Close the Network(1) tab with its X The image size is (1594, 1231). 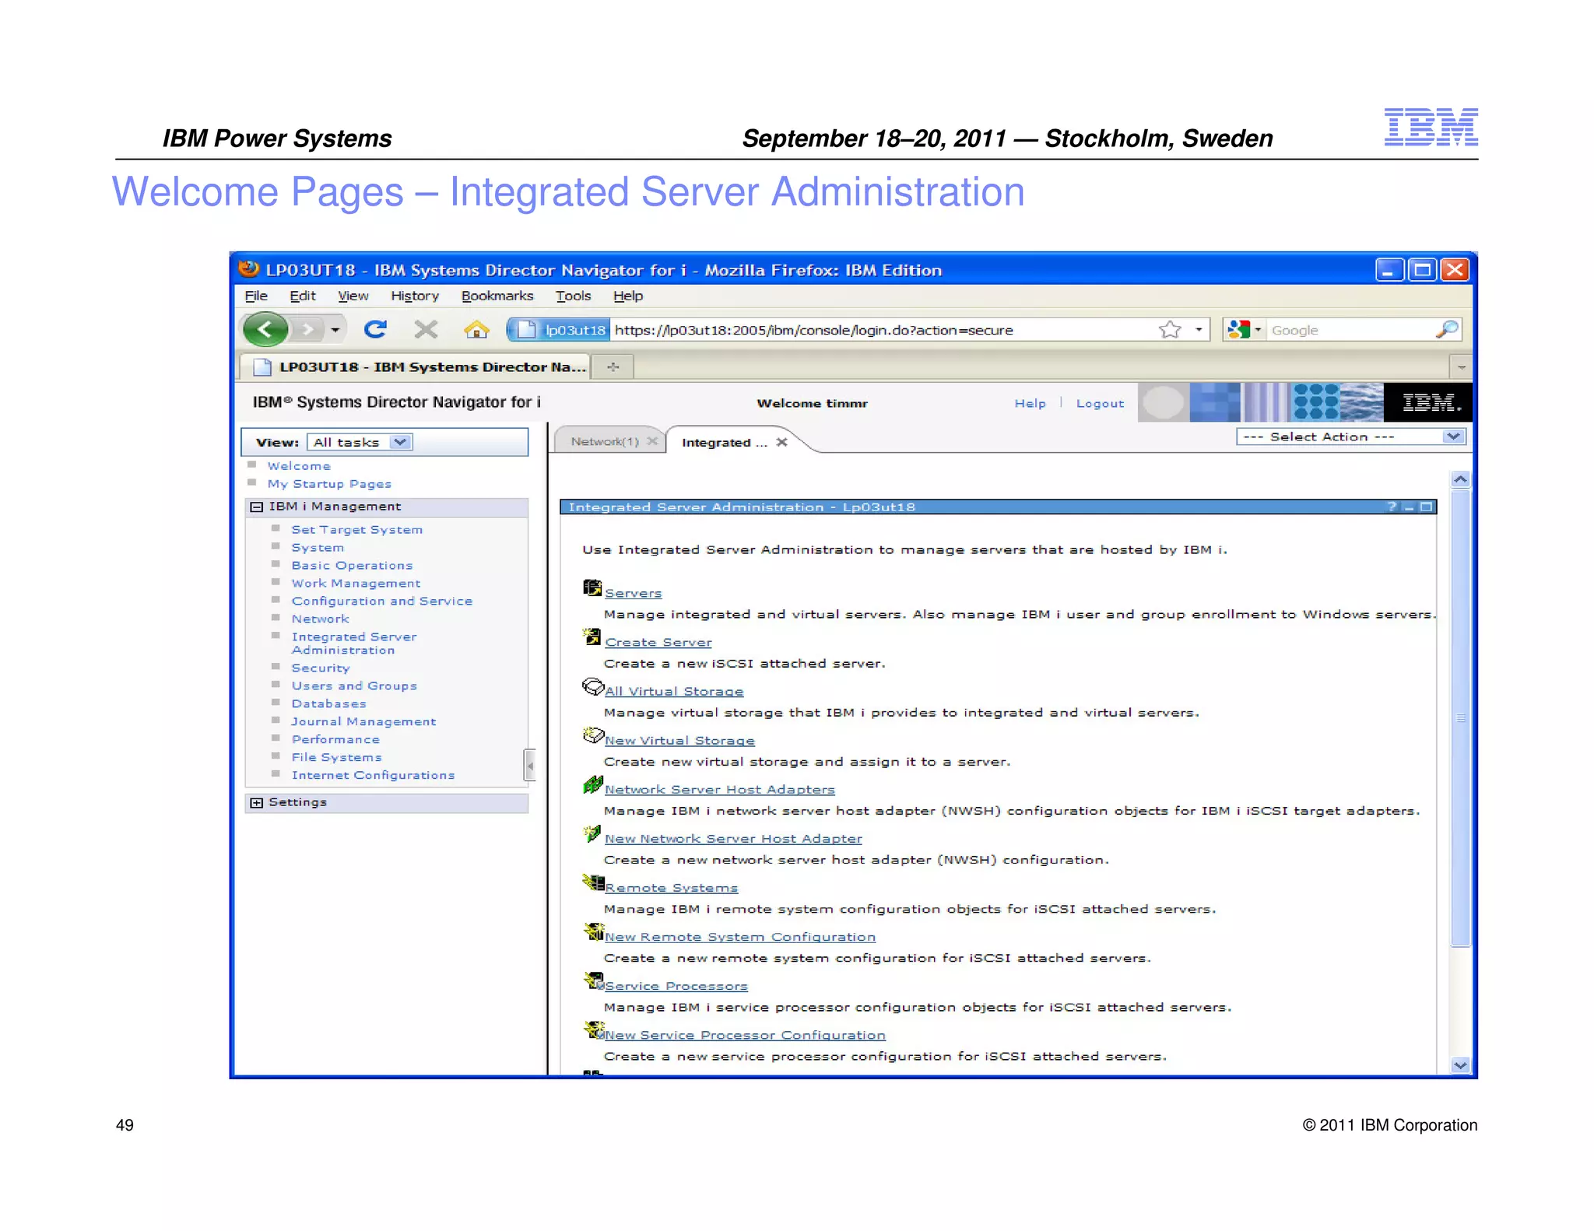tap(652, 441)
